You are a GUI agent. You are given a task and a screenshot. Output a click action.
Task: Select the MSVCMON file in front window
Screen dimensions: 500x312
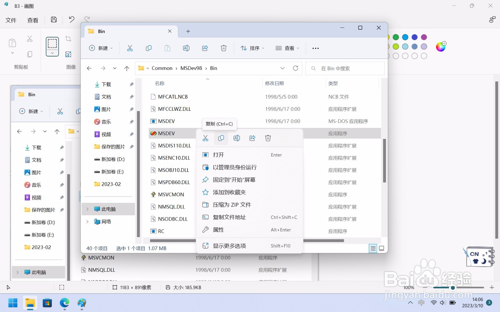pyautogui.click(x=171, y=194)
